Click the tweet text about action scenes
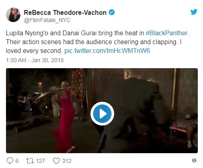This screenshot has width=203, height=168. [x=94, y=42]
